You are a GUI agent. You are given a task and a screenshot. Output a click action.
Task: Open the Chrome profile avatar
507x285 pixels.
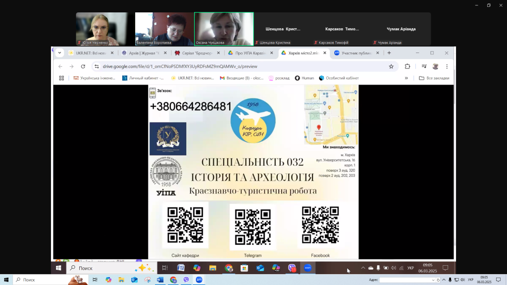click(436, 66)
